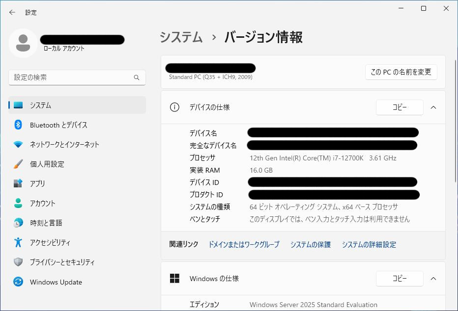This screenshot has height=311, width=458.
Task: Click the Windows logo beside Windows の仕様
Action: coord(174,278)
